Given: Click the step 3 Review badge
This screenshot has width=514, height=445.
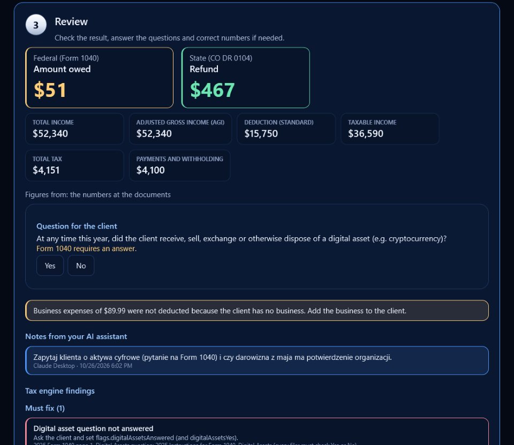Looking at the screenshot, I should tap(36, 25).
